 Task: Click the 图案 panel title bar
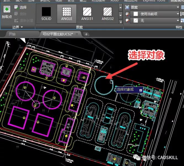[79, 27]
